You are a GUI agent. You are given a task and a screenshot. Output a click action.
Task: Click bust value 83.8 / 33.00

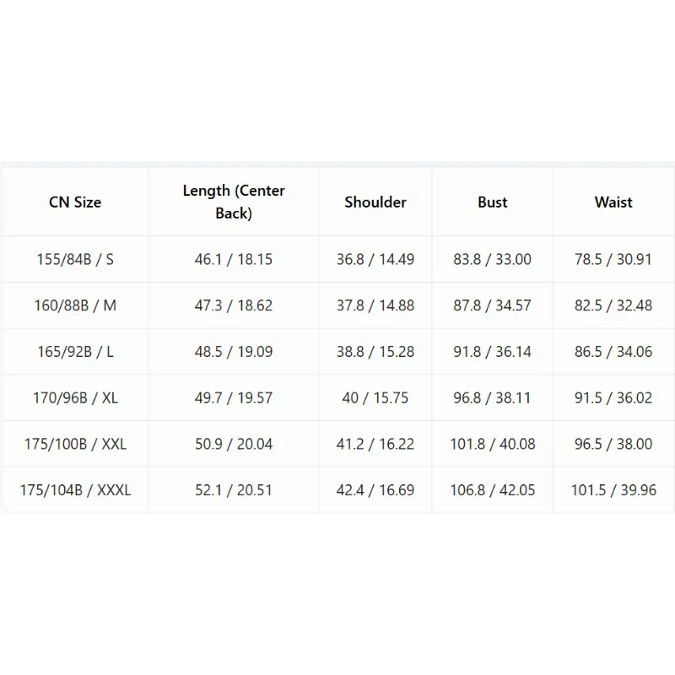click(493, 259)
